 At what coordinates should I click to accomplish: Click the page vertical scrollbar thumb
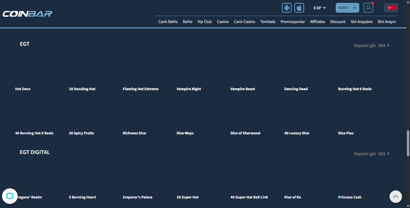pyautogui.click(x=408, y=143)
